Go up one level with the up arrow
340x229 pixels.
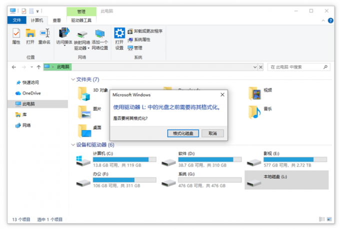pyautogui.click(x=38, y=67)
